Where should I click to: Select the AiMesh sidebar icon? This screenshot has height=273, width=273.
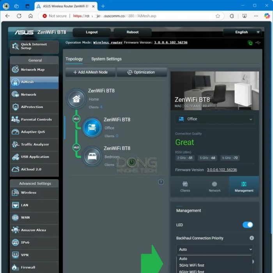point(15,82)
